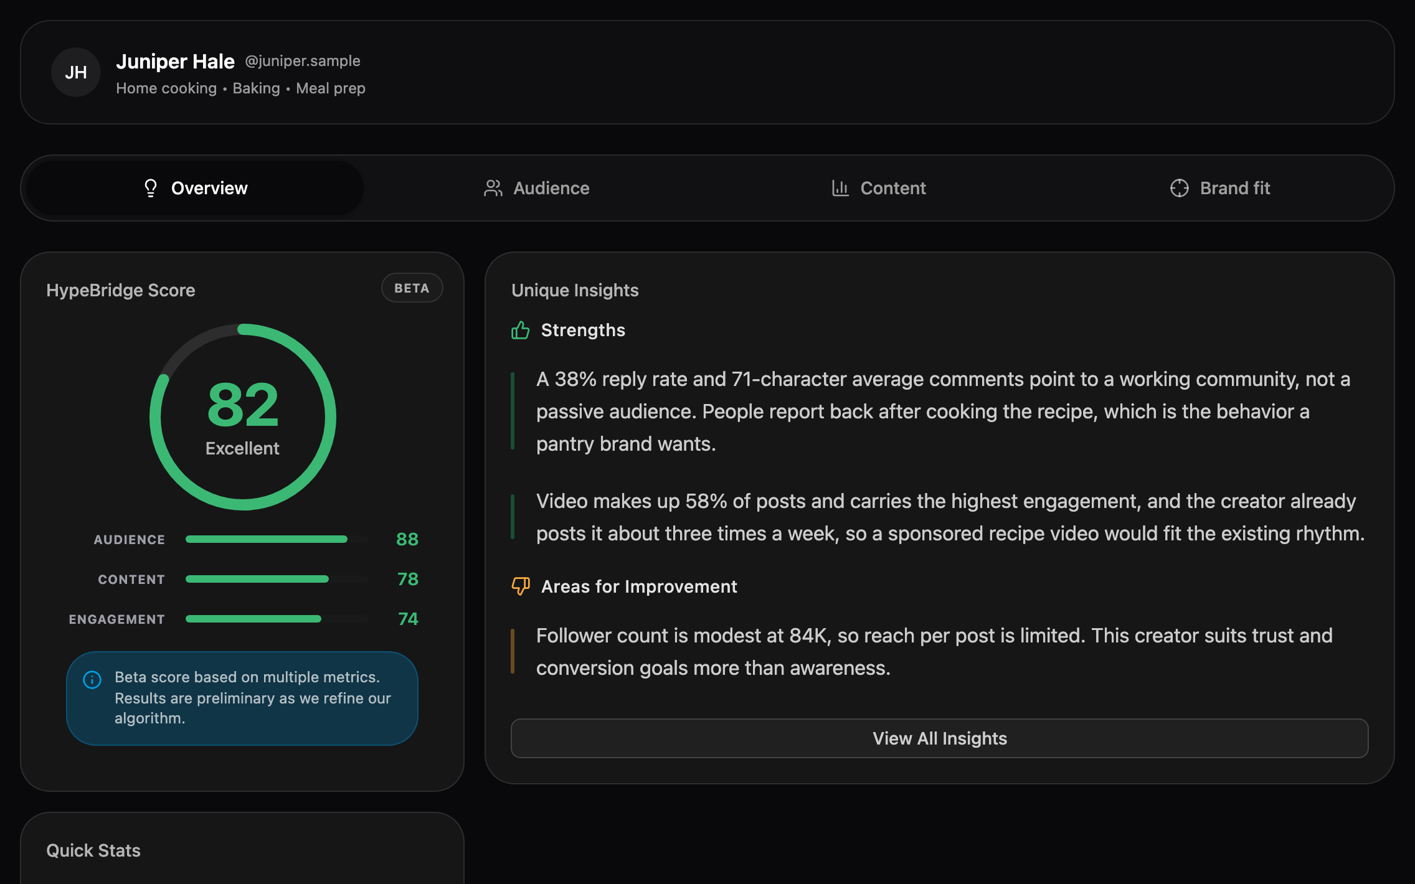This screenshot has width=1415, height=884.
Task: Click the Home cooking category line
Action: tap(240, 88)
